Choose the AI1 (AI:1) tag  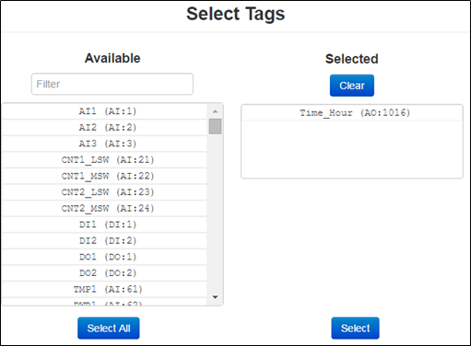click(104, 111)
